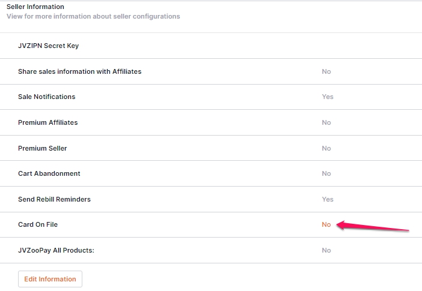Click the seller configurations subtitle text
The height and width of the screenshot is (291, 422).
point(93,16)
